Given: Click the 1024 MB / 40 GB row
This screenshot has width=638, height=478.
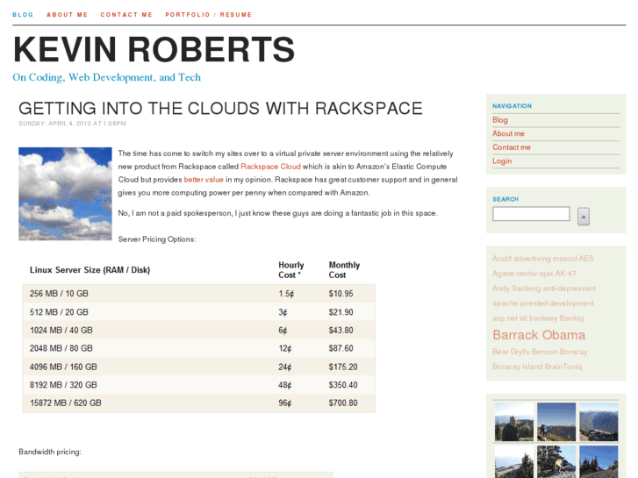Looking at the screenshot, I should [x=198, y=331].
